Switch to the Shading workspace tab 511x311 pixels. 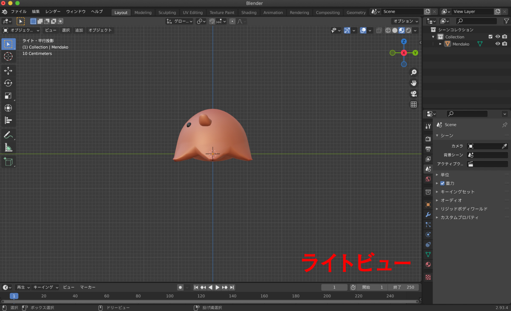pyautogui.click(x=249, y=12)
